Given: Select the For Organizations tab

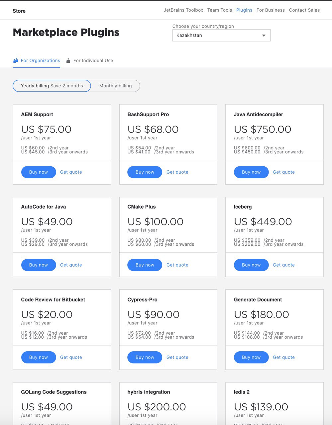Looking at the screenshot, I should coord(37,60).
